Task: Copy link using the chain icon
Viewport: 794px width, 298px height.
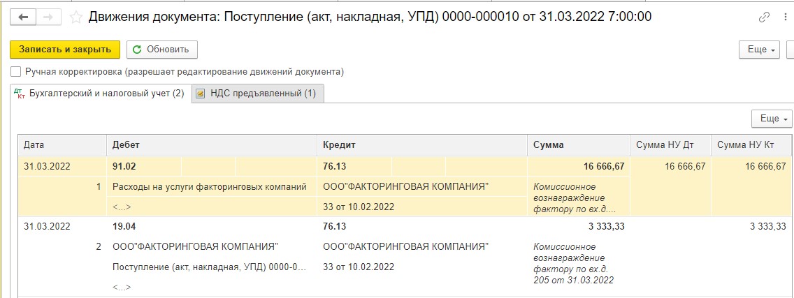Action: 764,17
